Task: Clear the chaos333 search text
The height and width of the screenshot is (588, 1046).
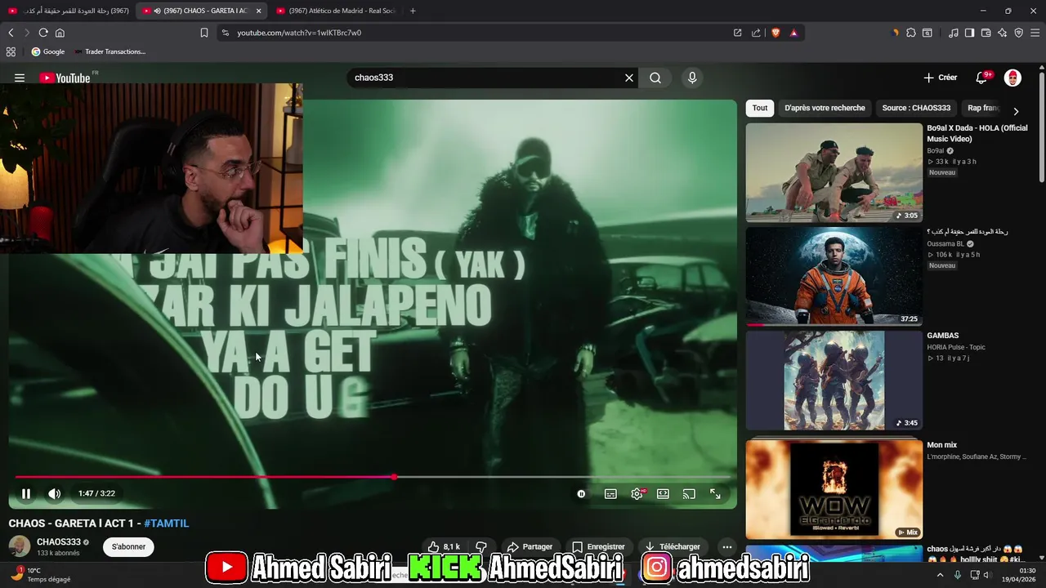Action: click(629, 78)
